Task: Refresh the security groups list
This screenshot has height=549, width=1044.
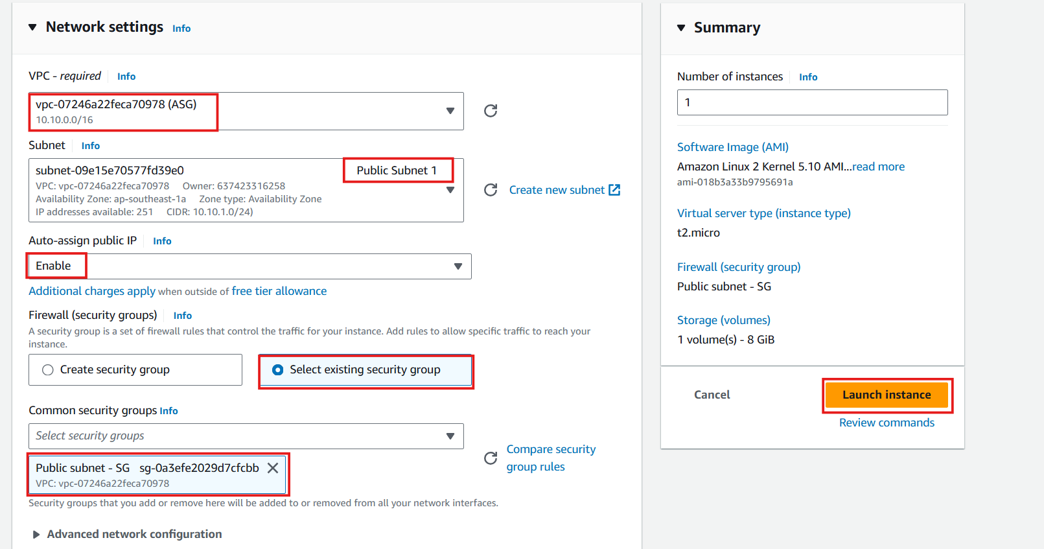Action: pos(491,458)
